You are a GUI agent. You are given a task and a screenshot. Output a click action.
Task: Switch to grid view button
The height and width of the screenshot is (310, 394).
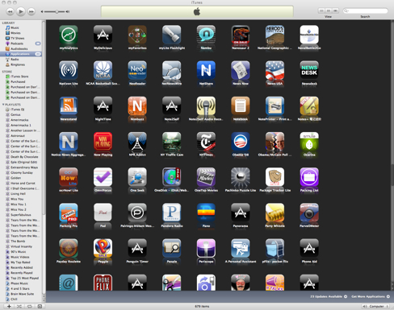coord(329,10)
